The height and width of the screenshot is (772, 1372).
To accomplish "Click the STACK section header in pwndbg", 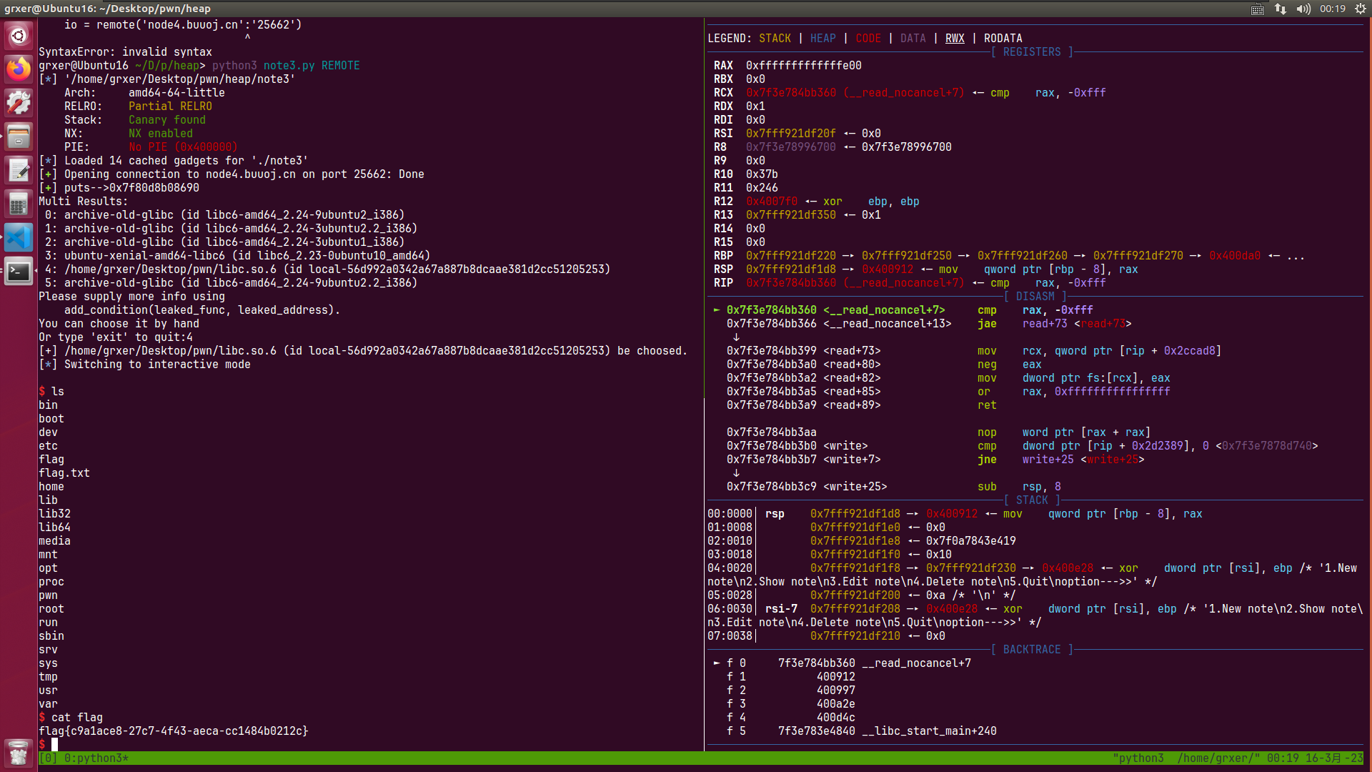I will (x=1032, y=500).
